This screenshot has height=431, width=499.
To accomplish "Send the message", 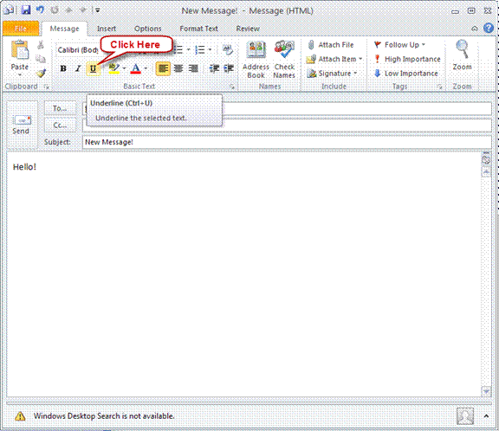I will (21, 125).
